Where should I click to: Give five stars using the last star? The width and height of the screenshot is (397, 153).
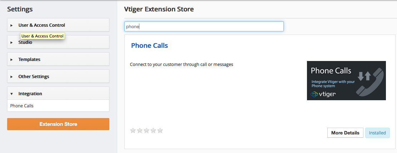click(160, 131)
